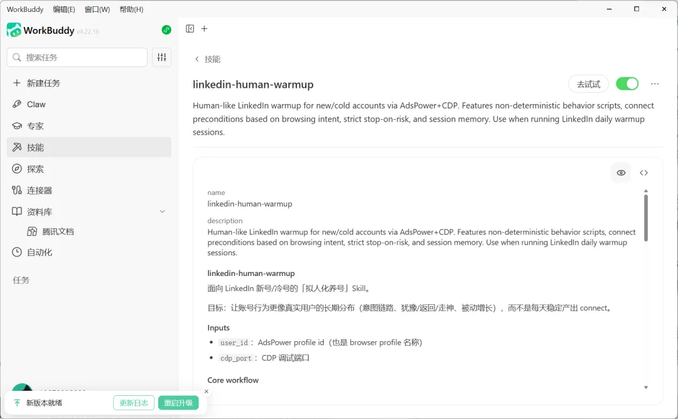Collapse the 资料库 chevron
Image resolution: width=678 pixels, height=419 pixels.
click(x=163, y=211)
